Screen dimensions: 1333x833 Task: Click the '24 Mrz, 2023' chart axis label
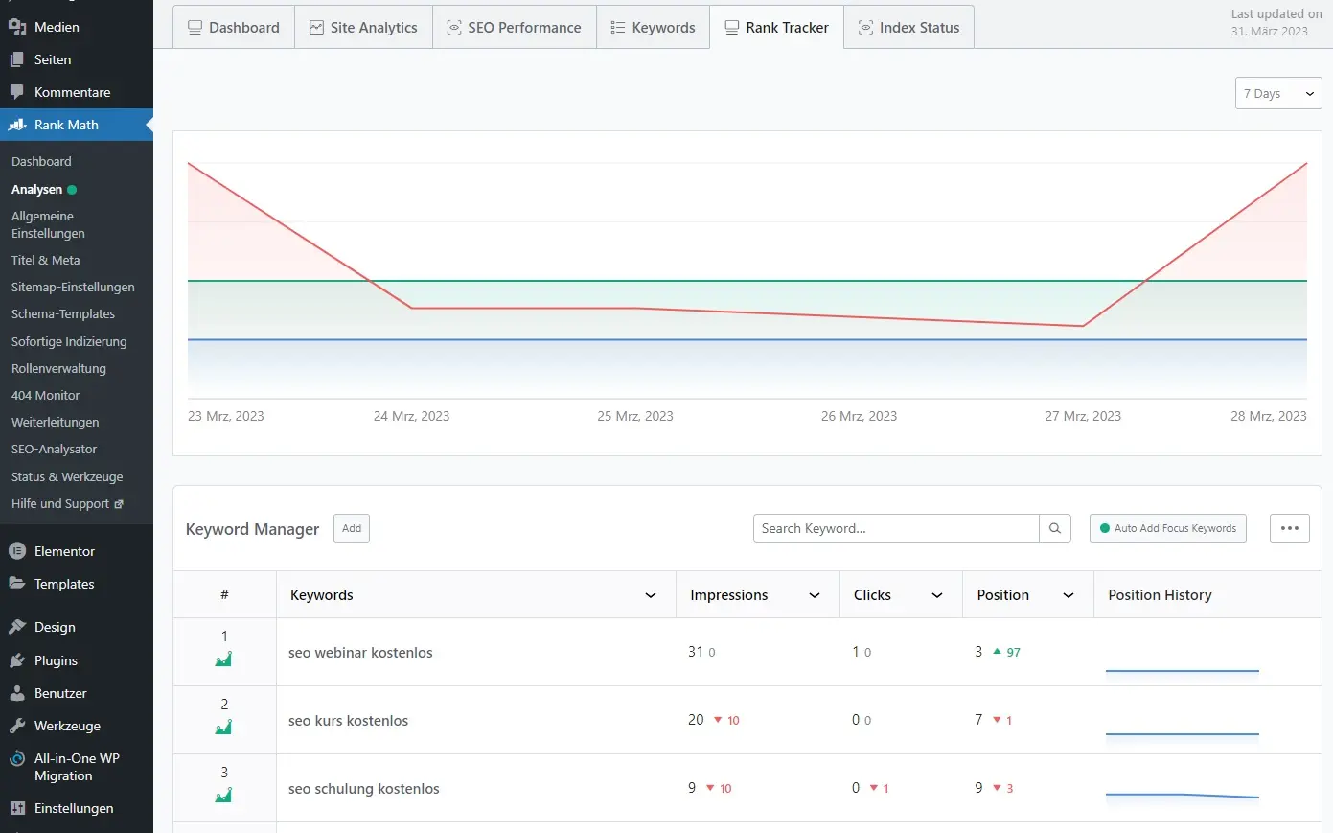click(x=411, y=416)
